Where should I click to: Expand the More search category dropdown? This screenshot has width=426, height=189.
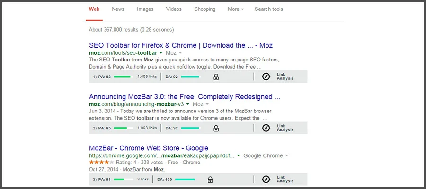(236, 9)
